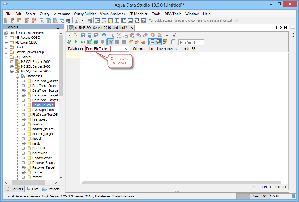
Task: Click the gear Execute with options icon
Action: click(69, 42)
